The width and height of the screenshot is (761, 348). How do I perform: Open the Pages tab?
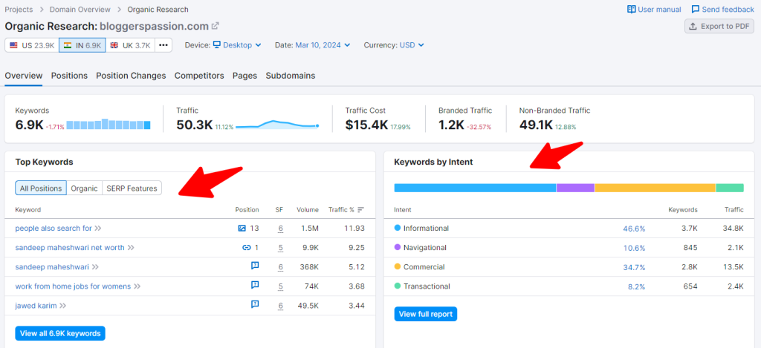point(245,76)
